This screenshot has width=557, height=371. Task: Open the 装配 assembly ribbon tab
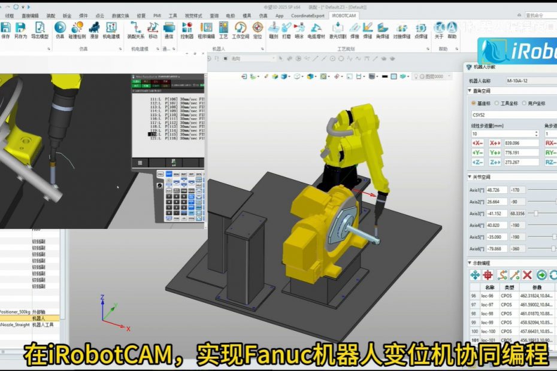tap(51, 16)
